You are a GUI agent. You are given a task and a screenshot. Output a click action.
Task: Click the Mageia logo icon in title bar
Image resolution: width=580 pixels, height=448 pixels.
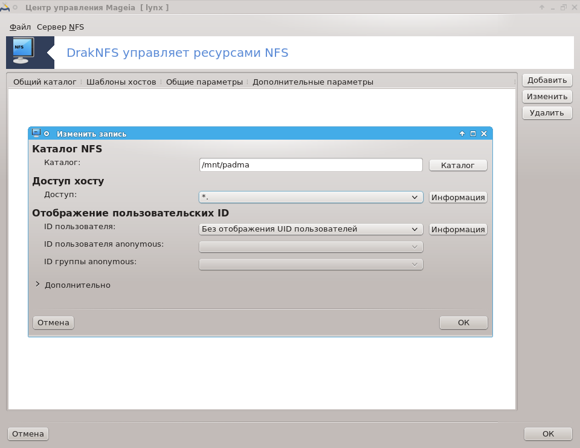point(5,7)
